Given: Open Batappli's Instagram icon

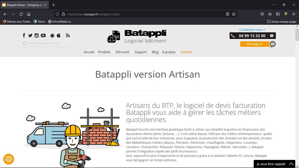Looking at the screenshot, I should (x=37, y=35).
